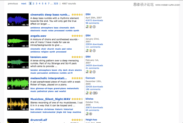Play the tension.wav waveform preview
The width and height of the screenshot is (183, 123).
(9, 67)
